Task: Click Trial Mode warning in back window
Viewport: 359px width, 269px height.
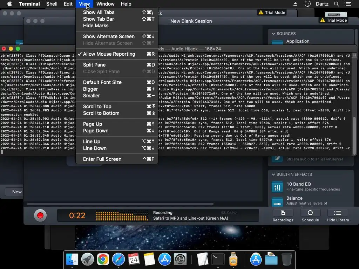Action: point(272,13)
